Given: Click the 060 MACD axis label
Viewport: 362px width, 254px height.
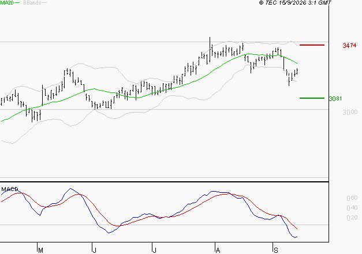Looking at the screenshot, I should (352, 198).
